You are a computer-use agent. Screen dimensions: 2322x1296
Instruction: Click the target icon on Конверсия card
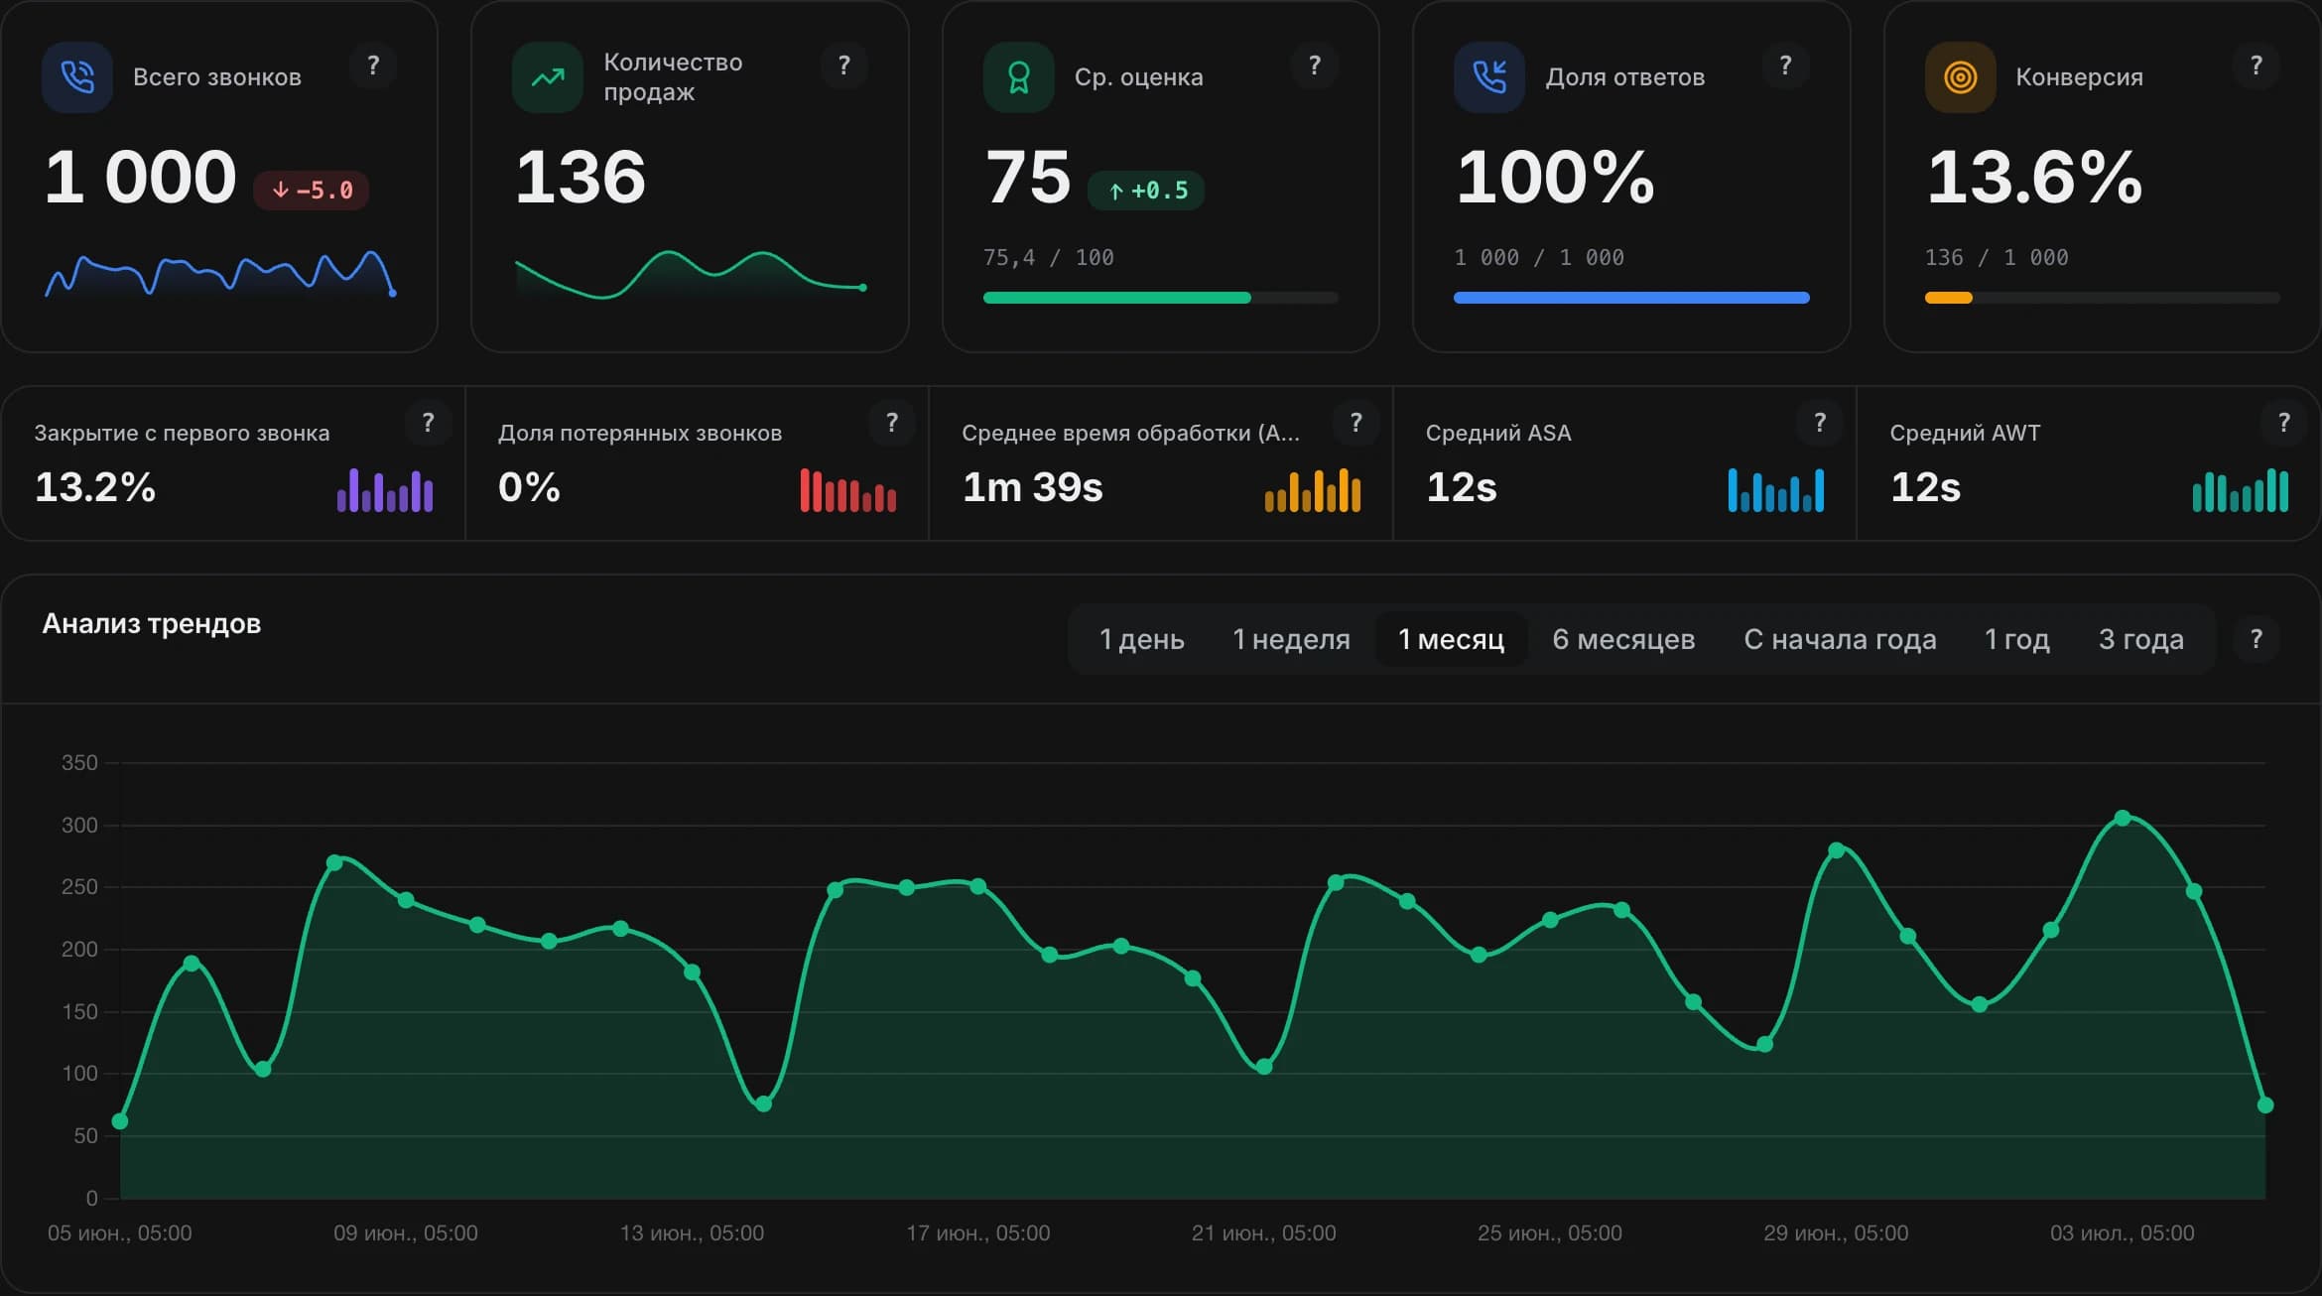(x=1960, y=77)
